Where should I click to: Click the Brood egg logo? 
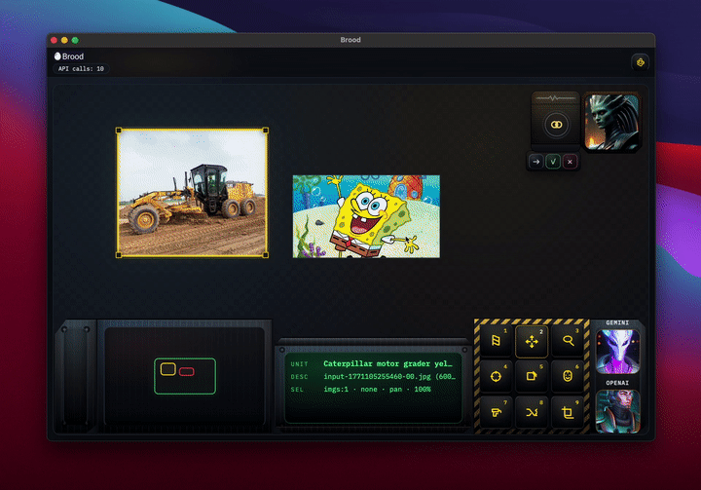[x=57, y=56]
